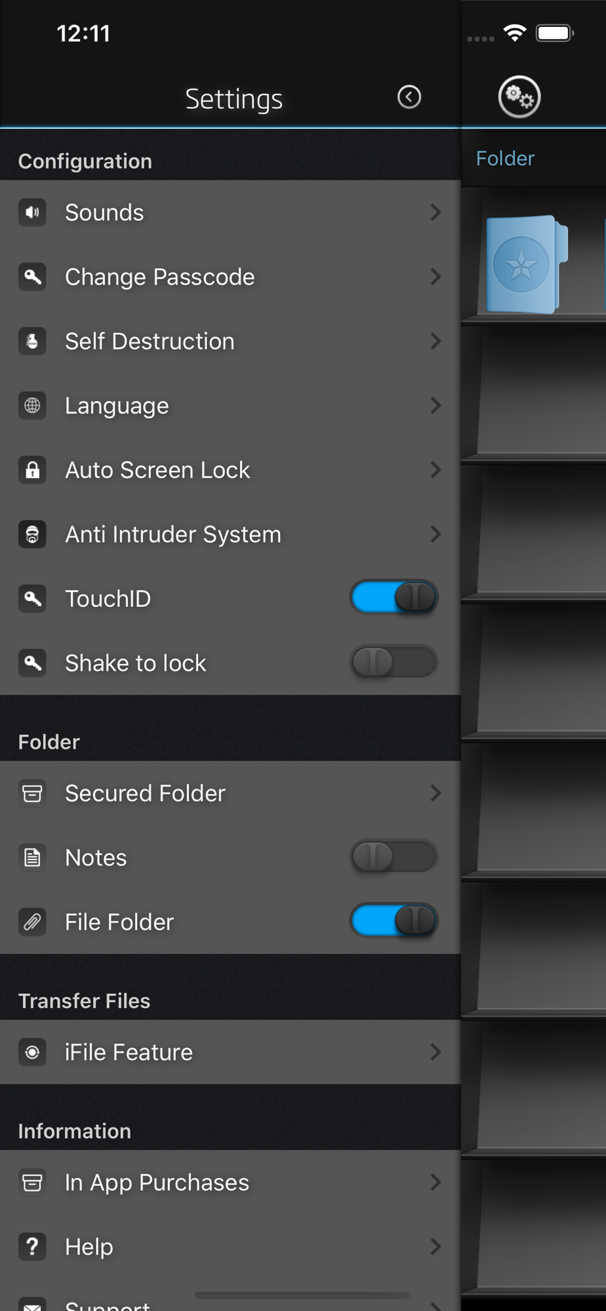The image size is (606, 1311).
Task: Click the Self Destruction bomb icon
Action: (x=32, y=341)
